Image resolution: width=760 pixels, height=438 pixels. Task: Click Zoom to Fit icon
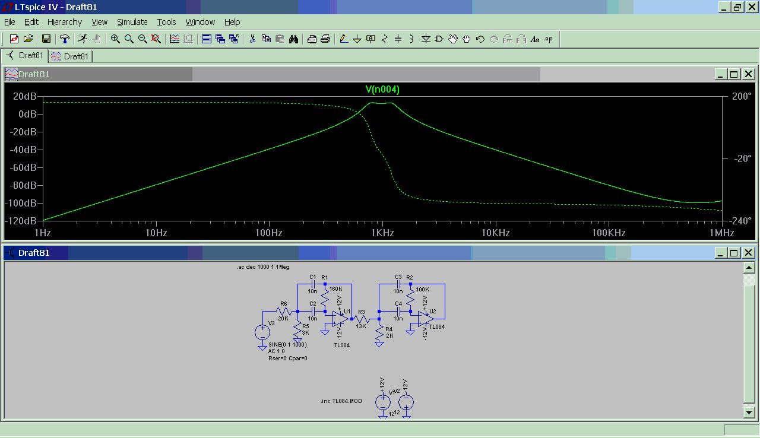[156, 39]
